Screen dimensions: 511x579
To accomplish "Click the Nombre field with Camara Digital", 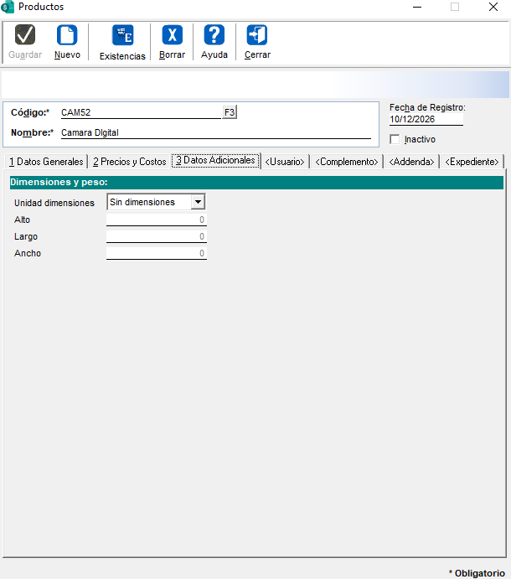I will (215, 133).
